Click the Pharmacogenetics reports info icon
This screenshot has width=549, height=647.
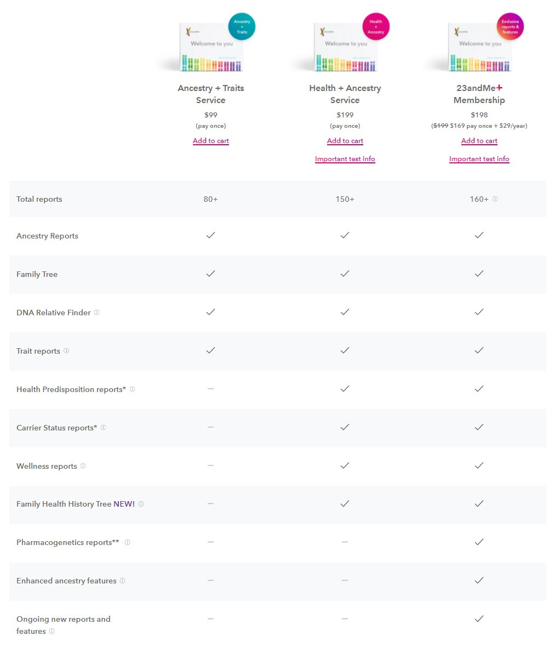tap(127, 542)
